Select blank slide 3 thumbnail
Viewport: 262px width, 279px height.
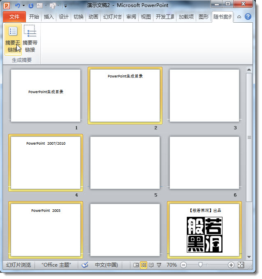(x=204, y=96)
